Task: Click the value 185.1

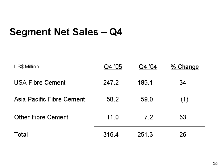Action: click(x=145, y=83)
